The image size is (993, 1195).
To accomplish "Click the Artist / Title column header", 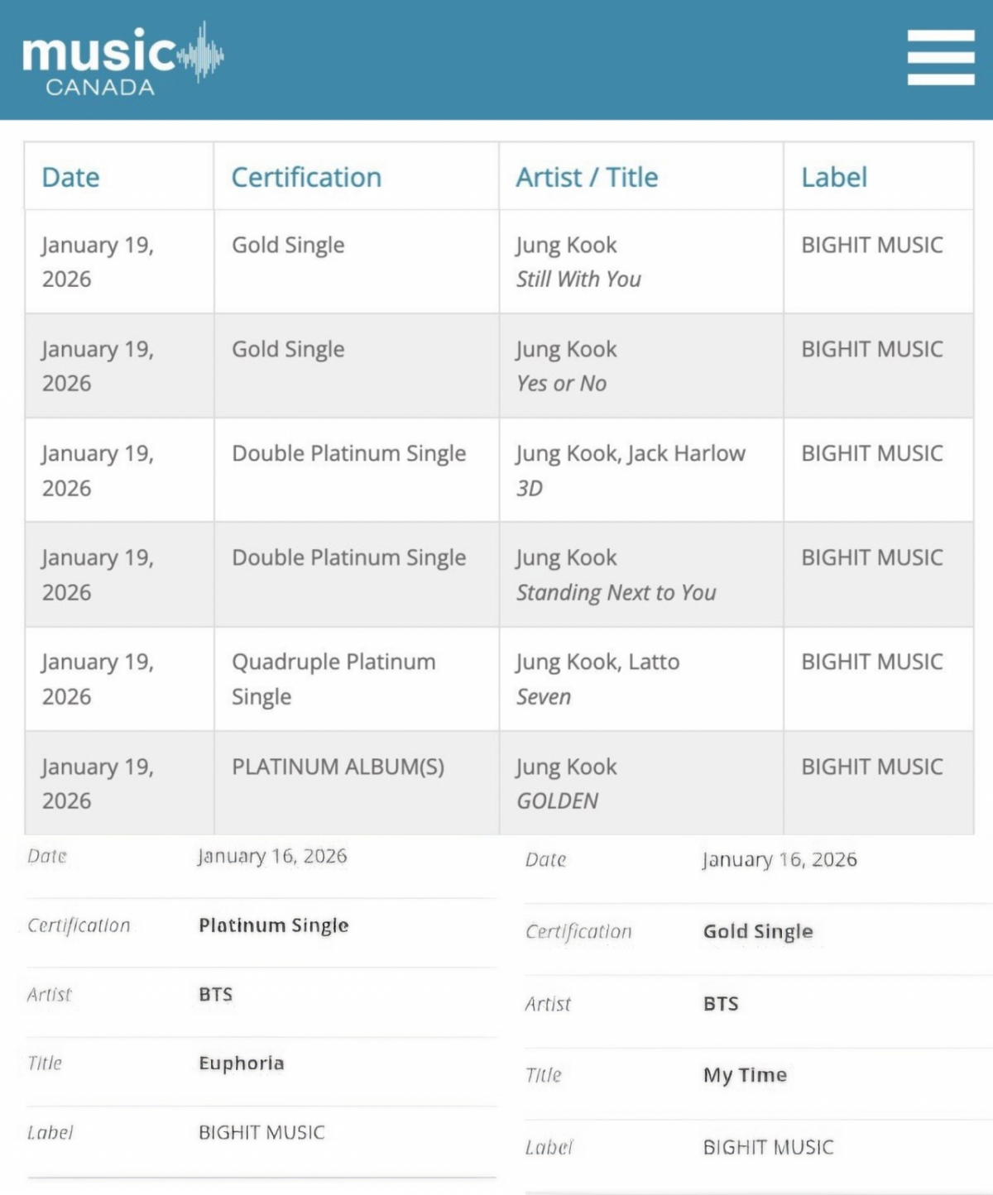I will coord(587,177).
